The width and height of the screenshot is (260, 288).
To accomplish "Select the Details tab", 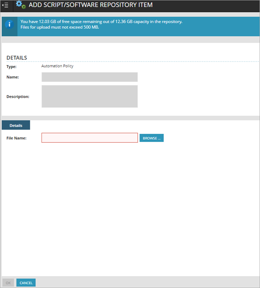I will (16, 125).
